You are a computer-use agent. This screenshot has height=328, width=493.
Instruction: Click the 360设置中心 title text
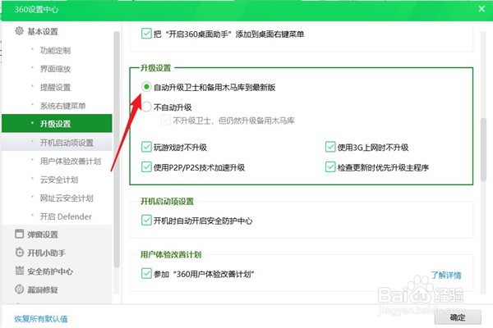coord(36,9)
